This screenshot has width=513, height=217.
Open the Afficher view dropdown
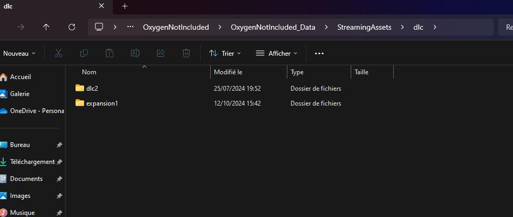[x=276, y=53]
